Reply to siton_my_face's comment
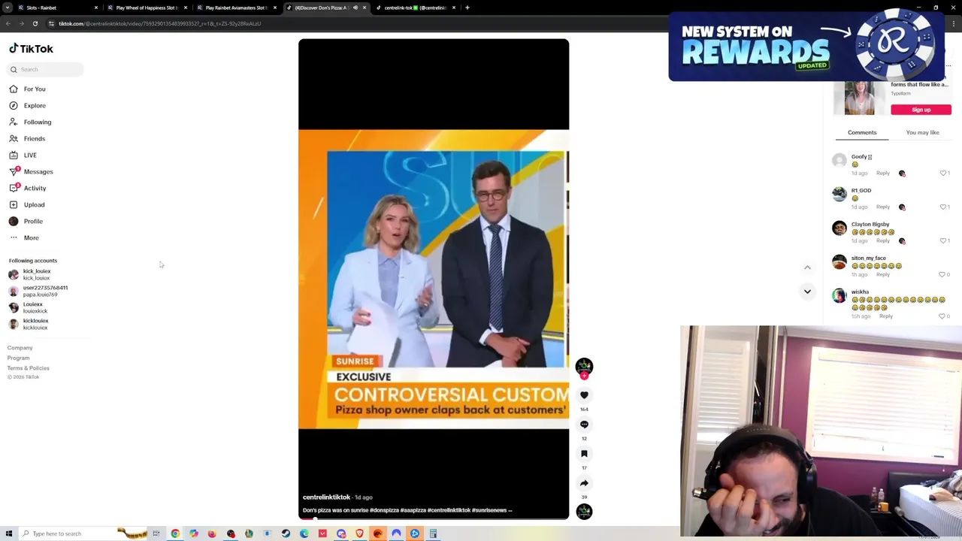The height and width of the screenshot is (541, 962). click(882, 275)
